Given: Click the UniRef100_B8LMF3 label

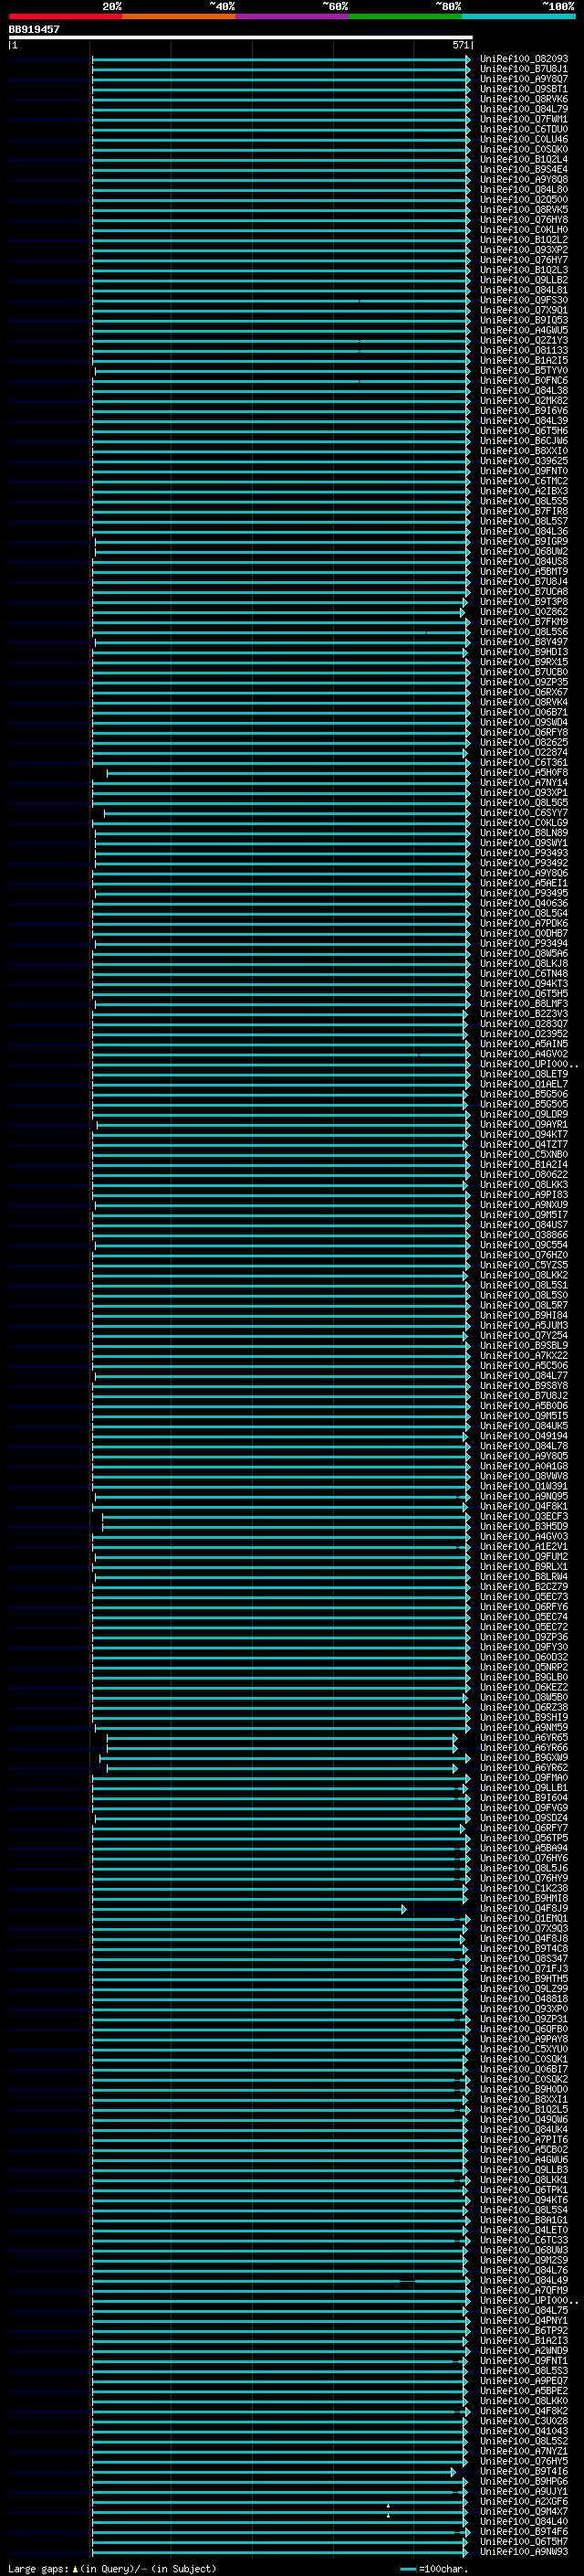Looking at the screenshot, I should [x=523, y=1003].
